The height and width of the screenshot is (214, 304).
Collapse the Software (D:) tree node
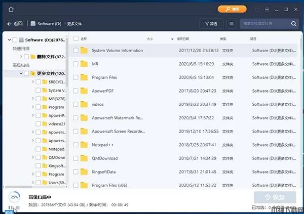[8, 40]
